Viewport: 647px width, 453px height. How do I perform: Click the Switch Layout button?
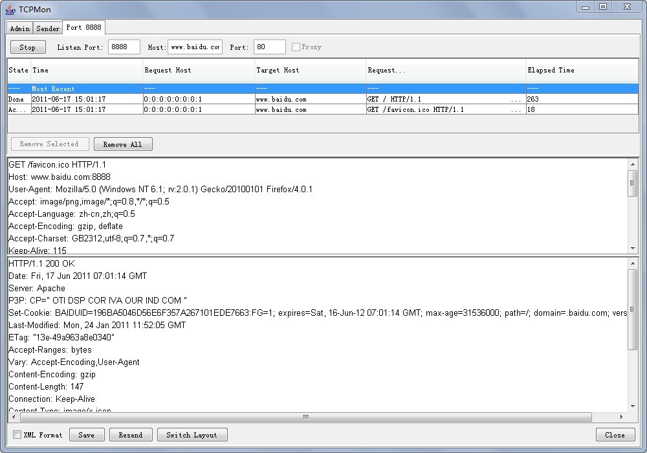[x=192, y=435]
